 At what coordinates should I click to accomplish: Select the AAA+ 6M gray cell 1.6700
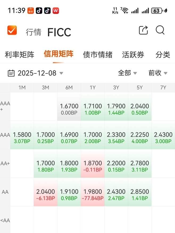[x=69, y=106]
